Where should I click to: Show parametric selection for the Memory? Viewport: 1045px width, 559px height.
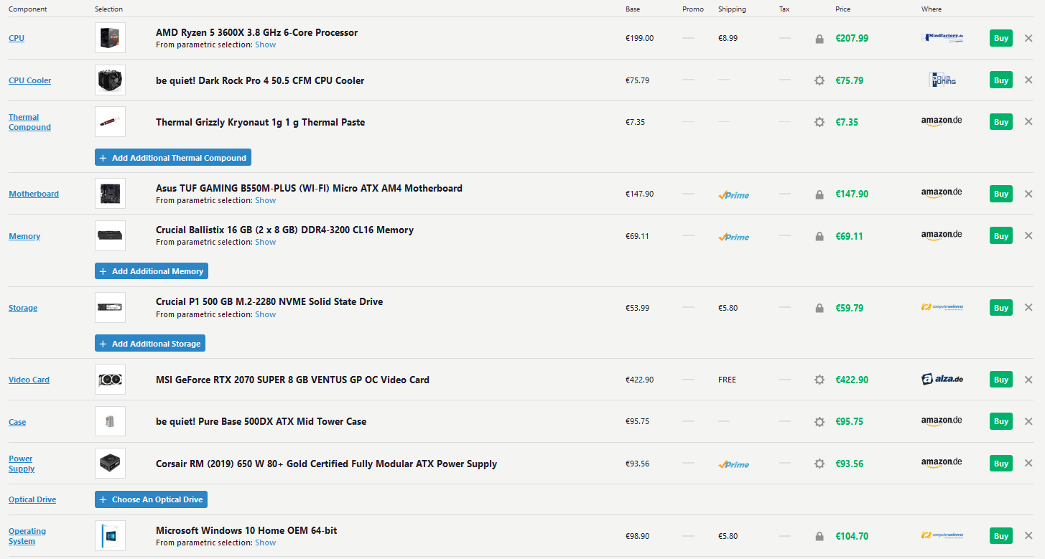(265, 242)
